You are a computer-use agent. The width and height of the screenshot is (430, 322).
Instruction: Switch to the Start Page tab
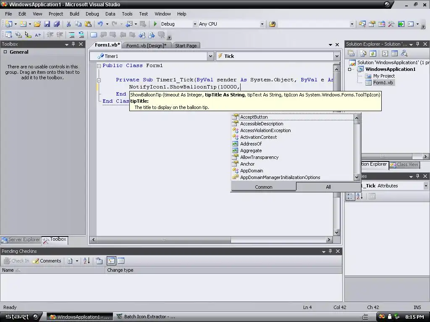186,45
